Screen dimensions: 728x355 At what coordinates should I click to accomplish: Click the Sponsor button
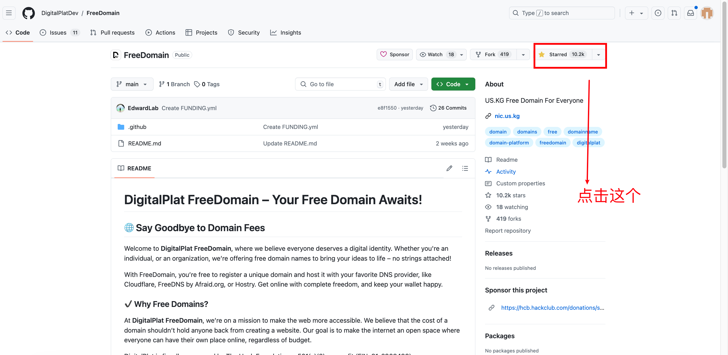pyautogui.click(x=395, y=55)
